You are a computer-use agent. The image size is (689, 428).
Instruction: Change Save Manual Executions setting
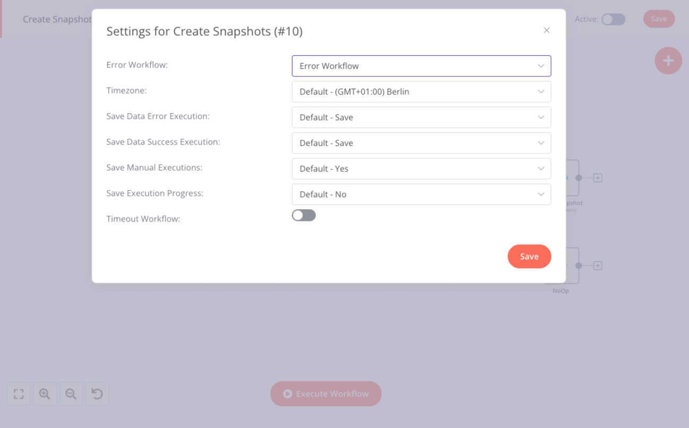tap(421, 168)
